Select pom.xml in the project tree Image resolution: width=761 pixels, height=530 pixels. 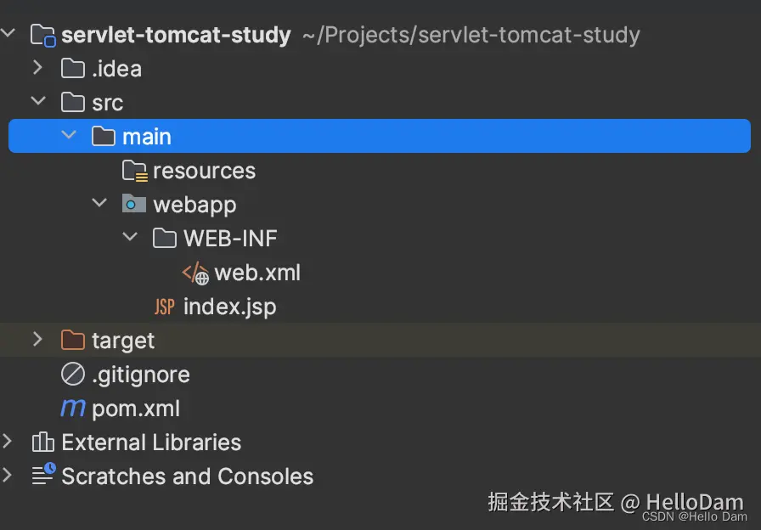pos(136,409)
